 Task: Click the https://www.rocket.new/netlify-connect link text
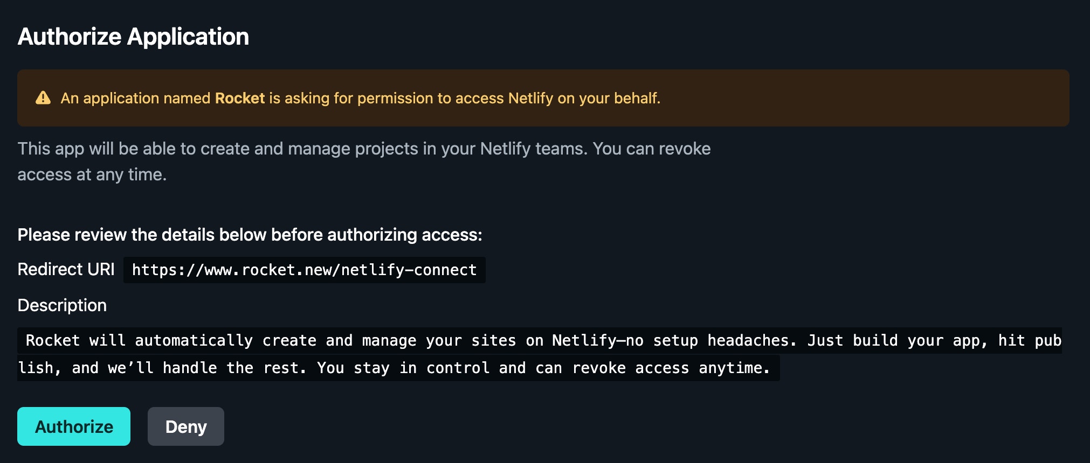[303, 270]
